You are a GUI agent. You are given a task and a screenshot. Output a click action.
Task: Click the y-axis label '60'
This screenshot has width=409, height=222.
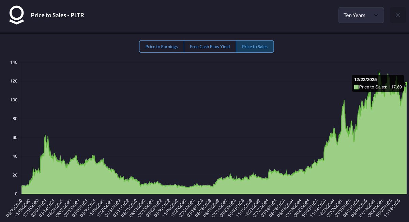pyautogui.click(x=15, y=138)
